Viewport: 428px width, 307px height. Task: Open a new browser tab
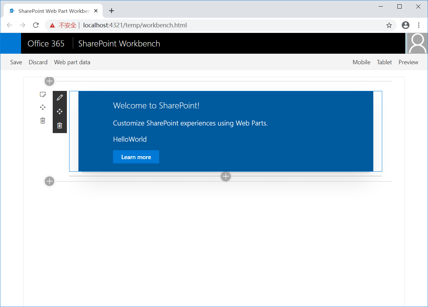(112, 11)
